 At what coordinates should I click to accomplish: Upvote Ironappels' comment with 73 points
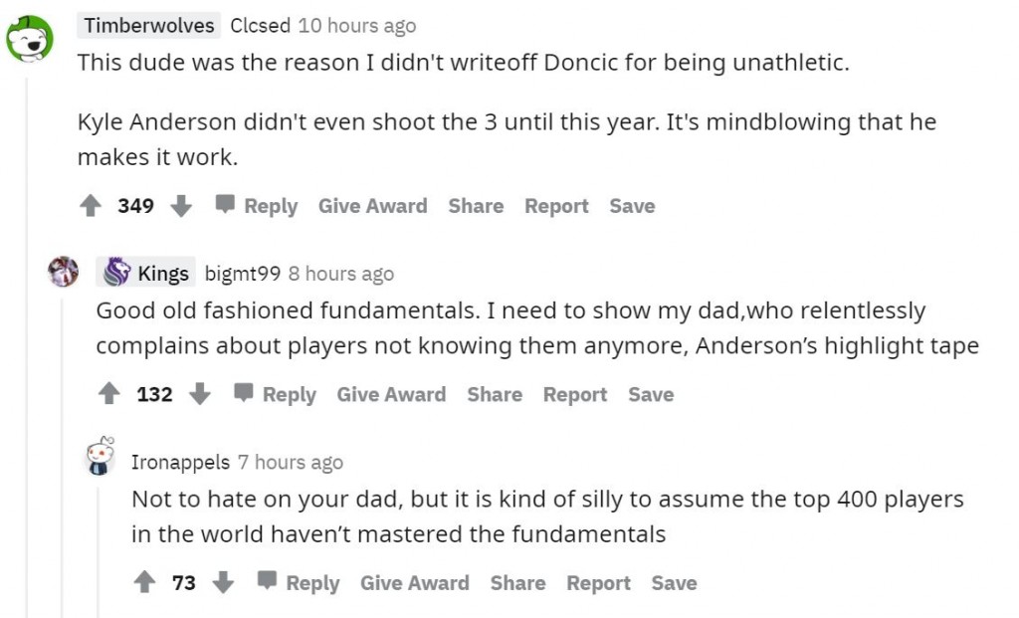coord(145,582)
